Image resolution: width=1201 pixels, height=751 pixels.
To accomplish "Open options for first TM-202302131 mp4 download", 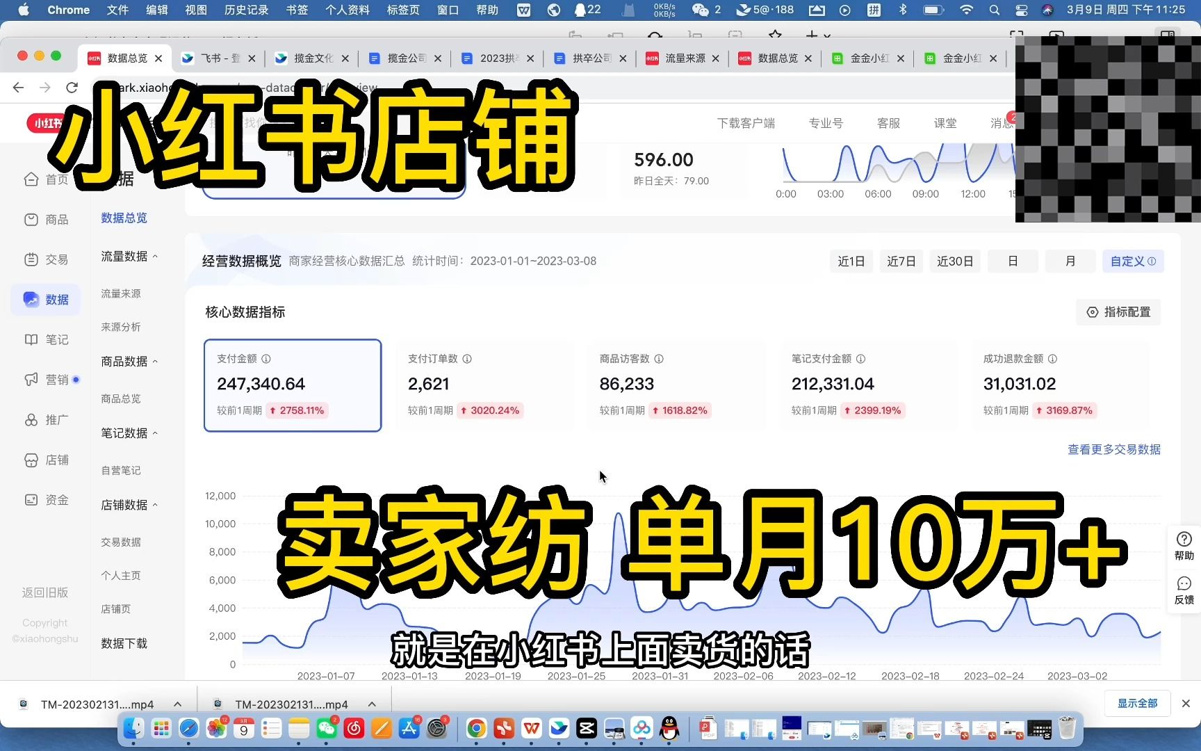I will coord(177,704).
